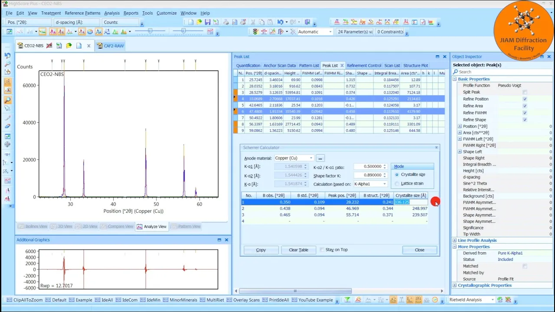Click the Open folder icon in toolbar
The image size is (555, 312).
tap(199, 22)
